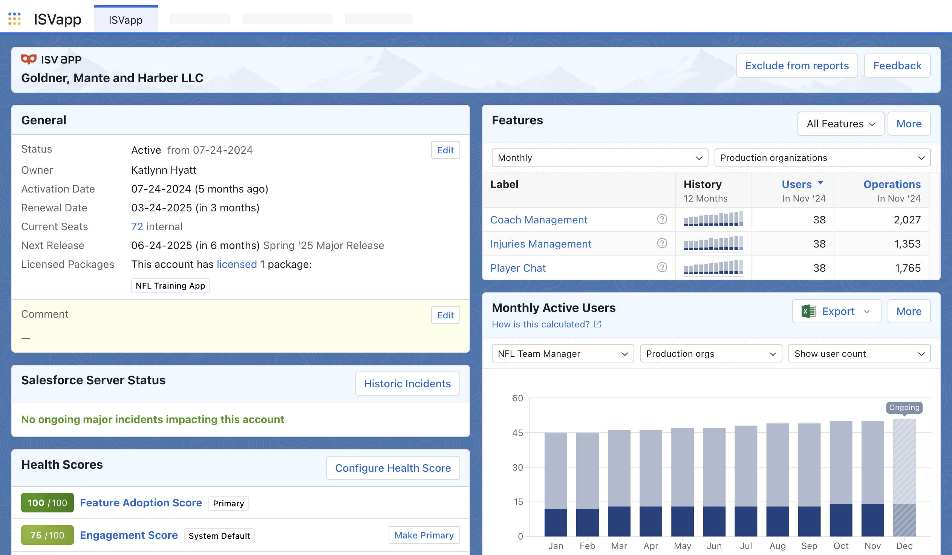The height and width of the screenshot is (555, 952).
Task: Click the Nov bar in the chart
Action: coord(872,479)
